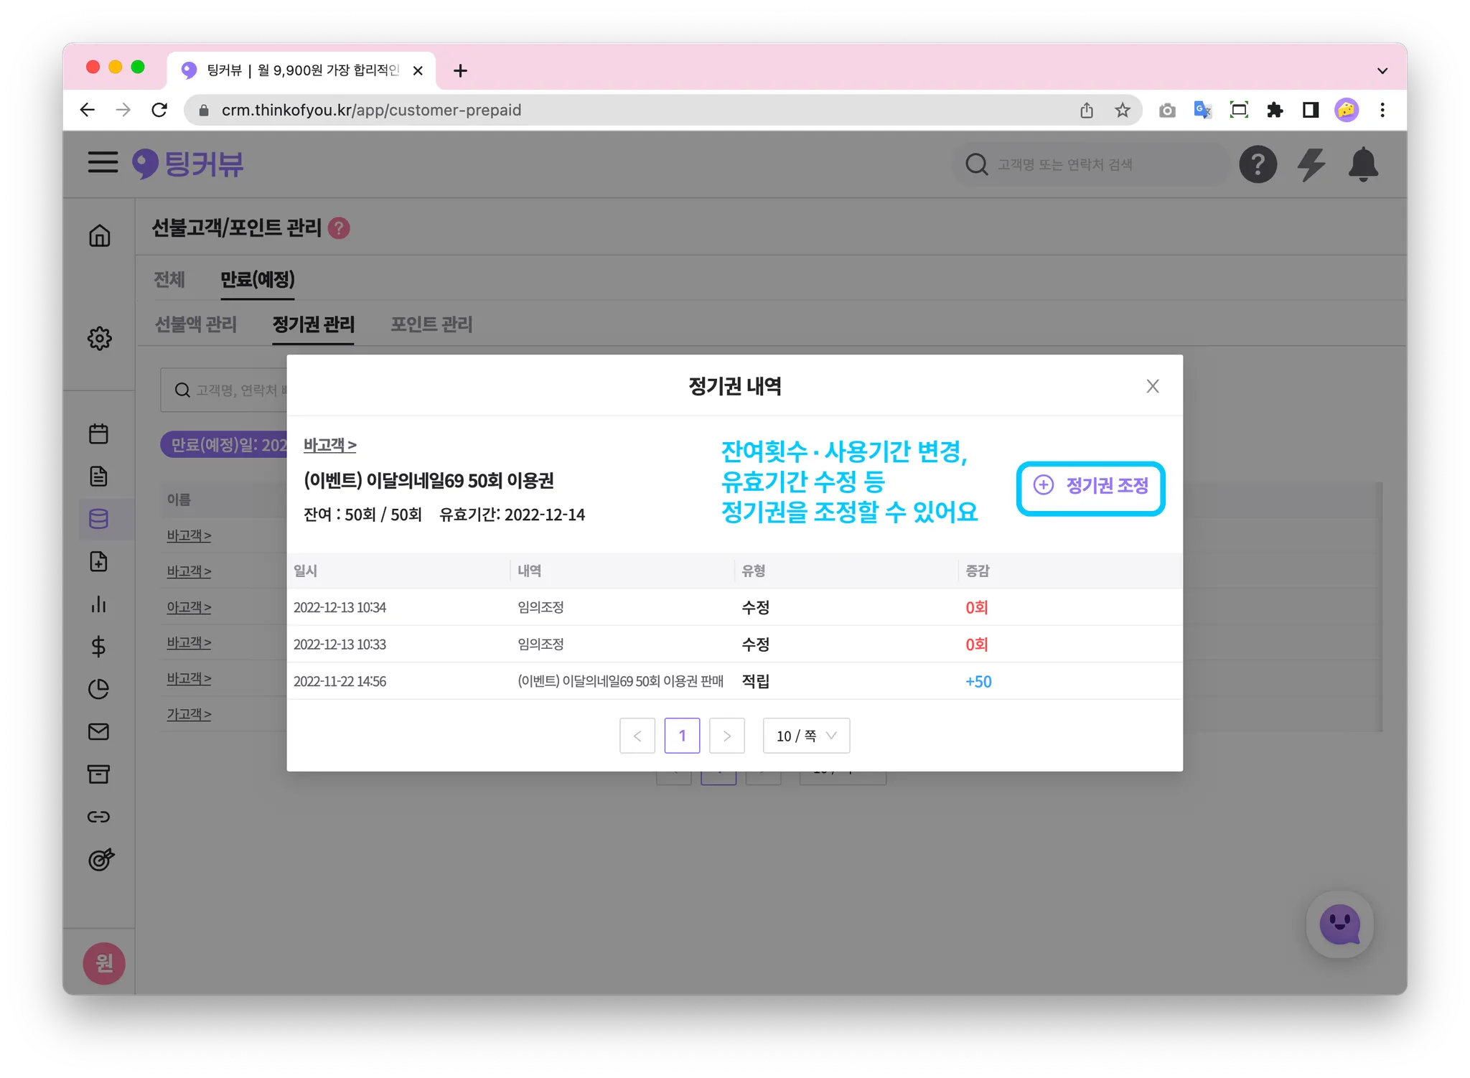Close the 정기권 내역 dialog
The width and height of the screenshot is (1470, 1078).
coord(1152,386)
